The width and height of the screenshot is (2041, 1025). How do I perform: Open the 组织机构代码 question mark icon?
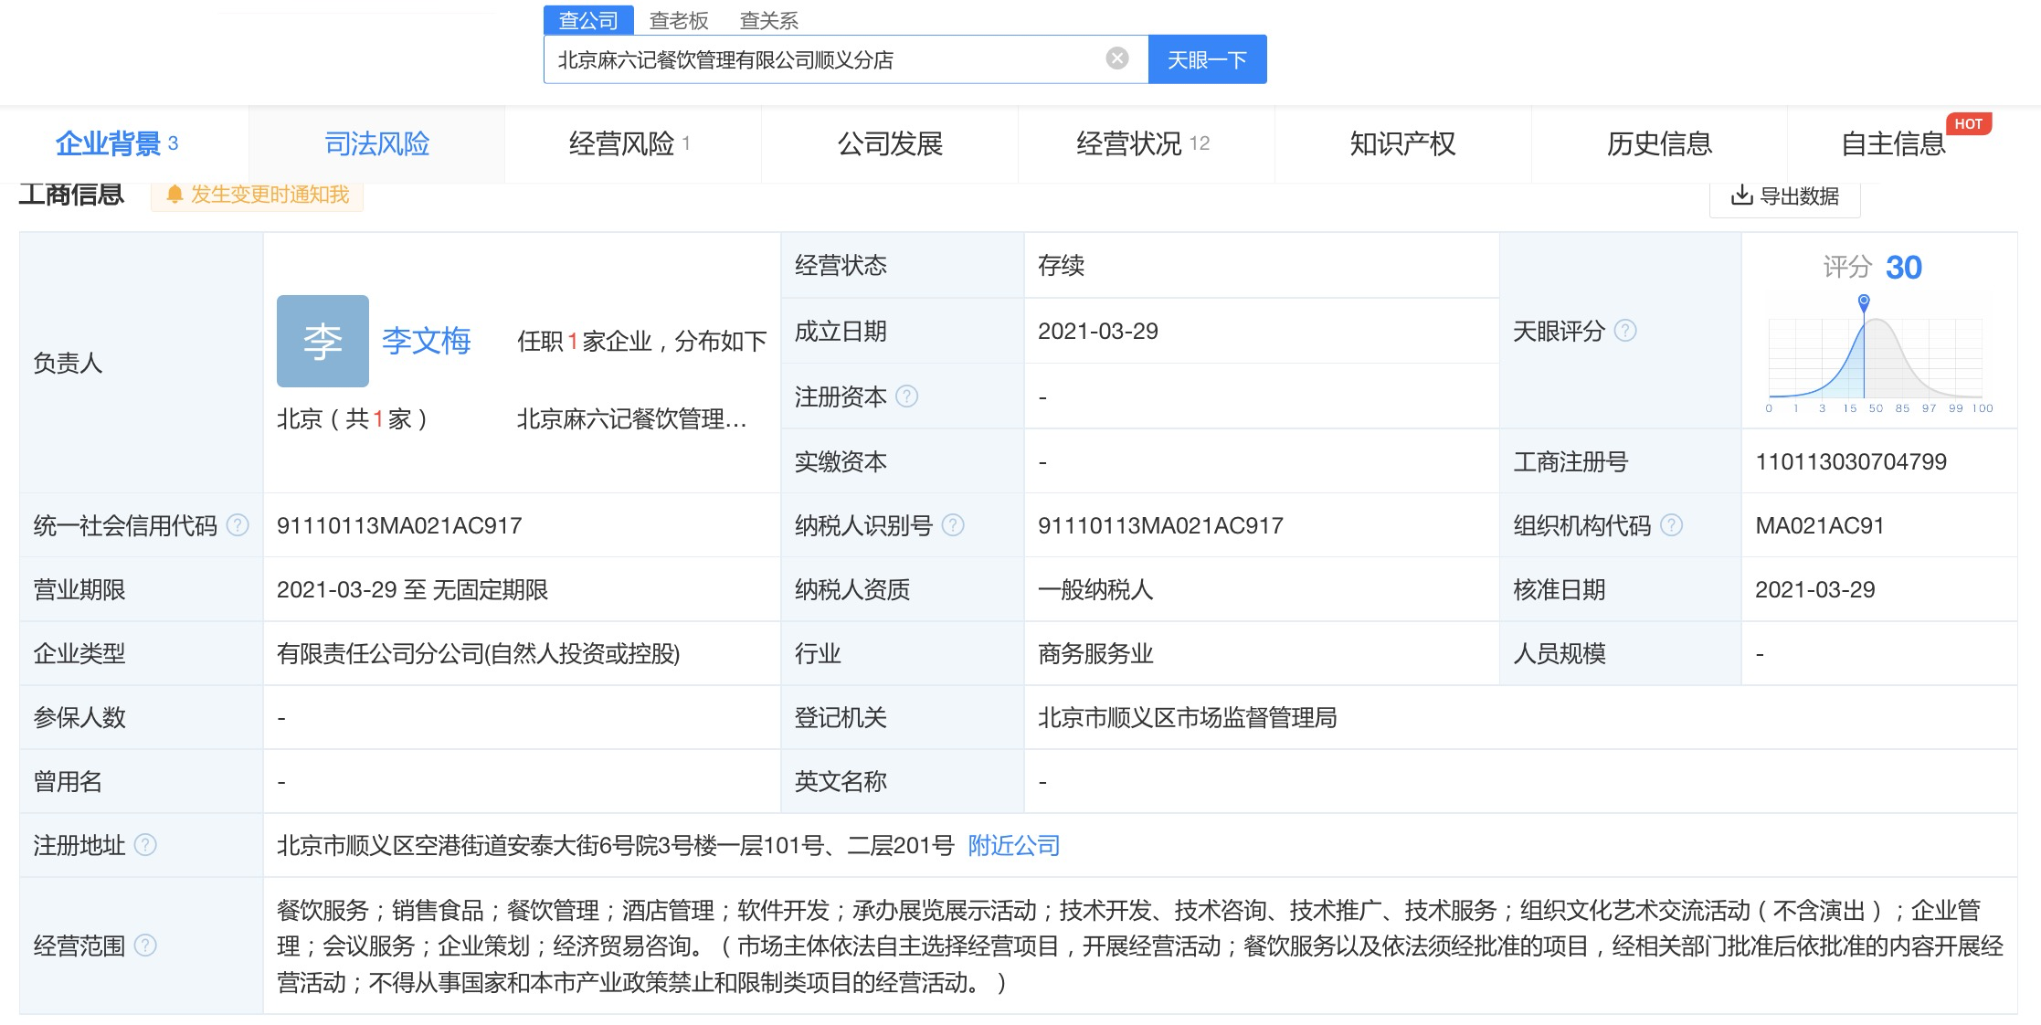click(x=1671, y=525)
